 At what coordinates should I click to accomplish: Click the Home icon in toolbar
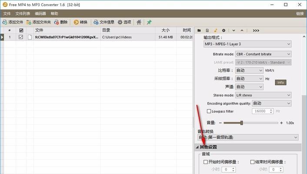[139, 22]
